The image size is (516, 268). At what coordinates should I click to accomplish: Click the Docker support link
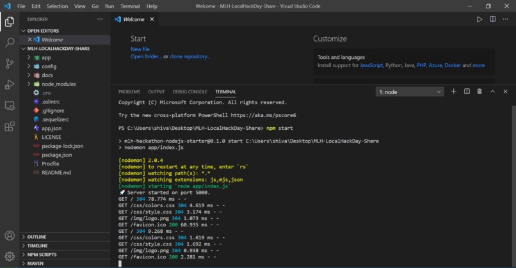453,65
